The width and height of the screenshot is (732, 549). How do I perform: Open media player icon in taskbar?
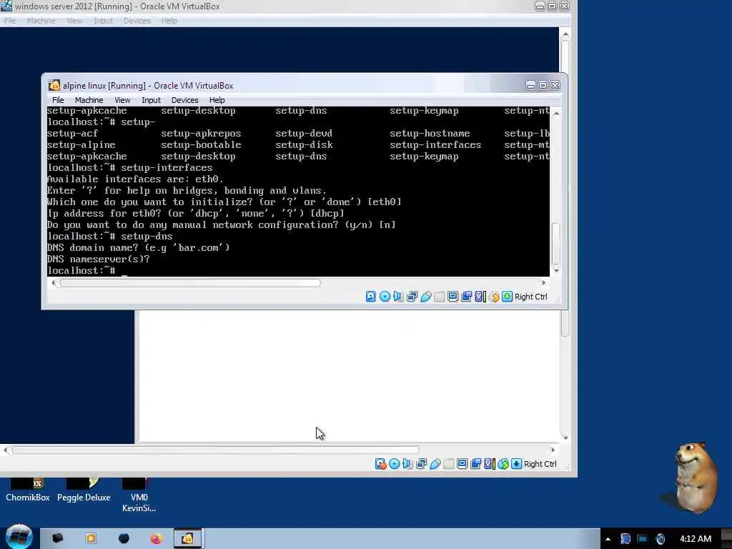[91, 538]
